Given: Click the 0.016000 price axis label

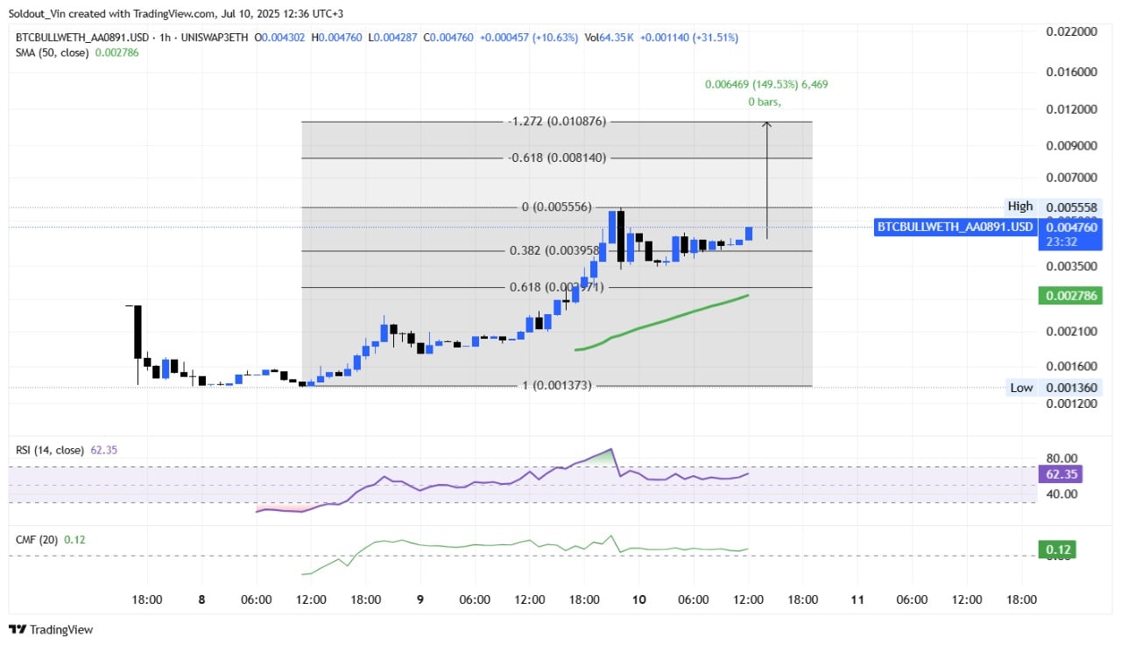Looking at the screenshot, I should 1072,72.
